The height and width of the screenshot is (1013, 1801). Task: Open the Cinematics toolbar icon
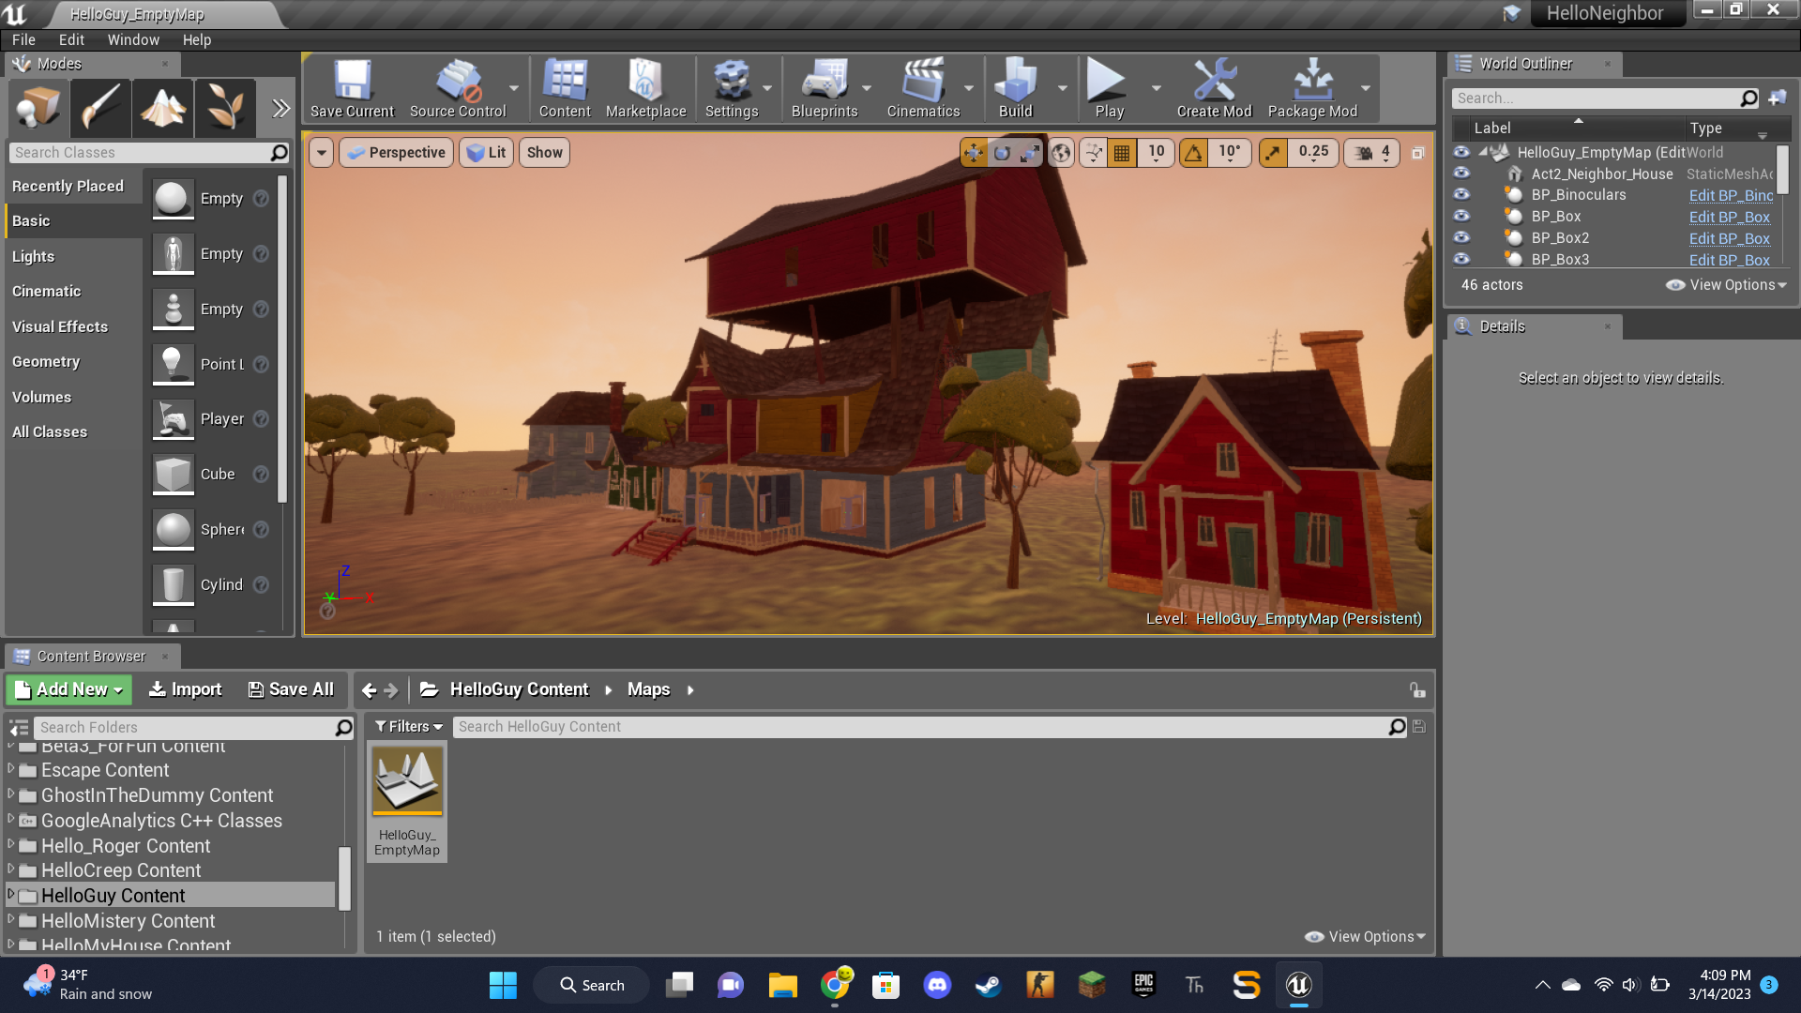(x=923, y=89)
